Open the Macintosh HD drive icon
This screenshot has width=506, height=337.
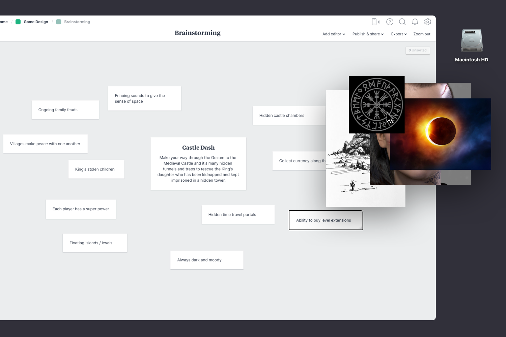(x=471, y=41)
